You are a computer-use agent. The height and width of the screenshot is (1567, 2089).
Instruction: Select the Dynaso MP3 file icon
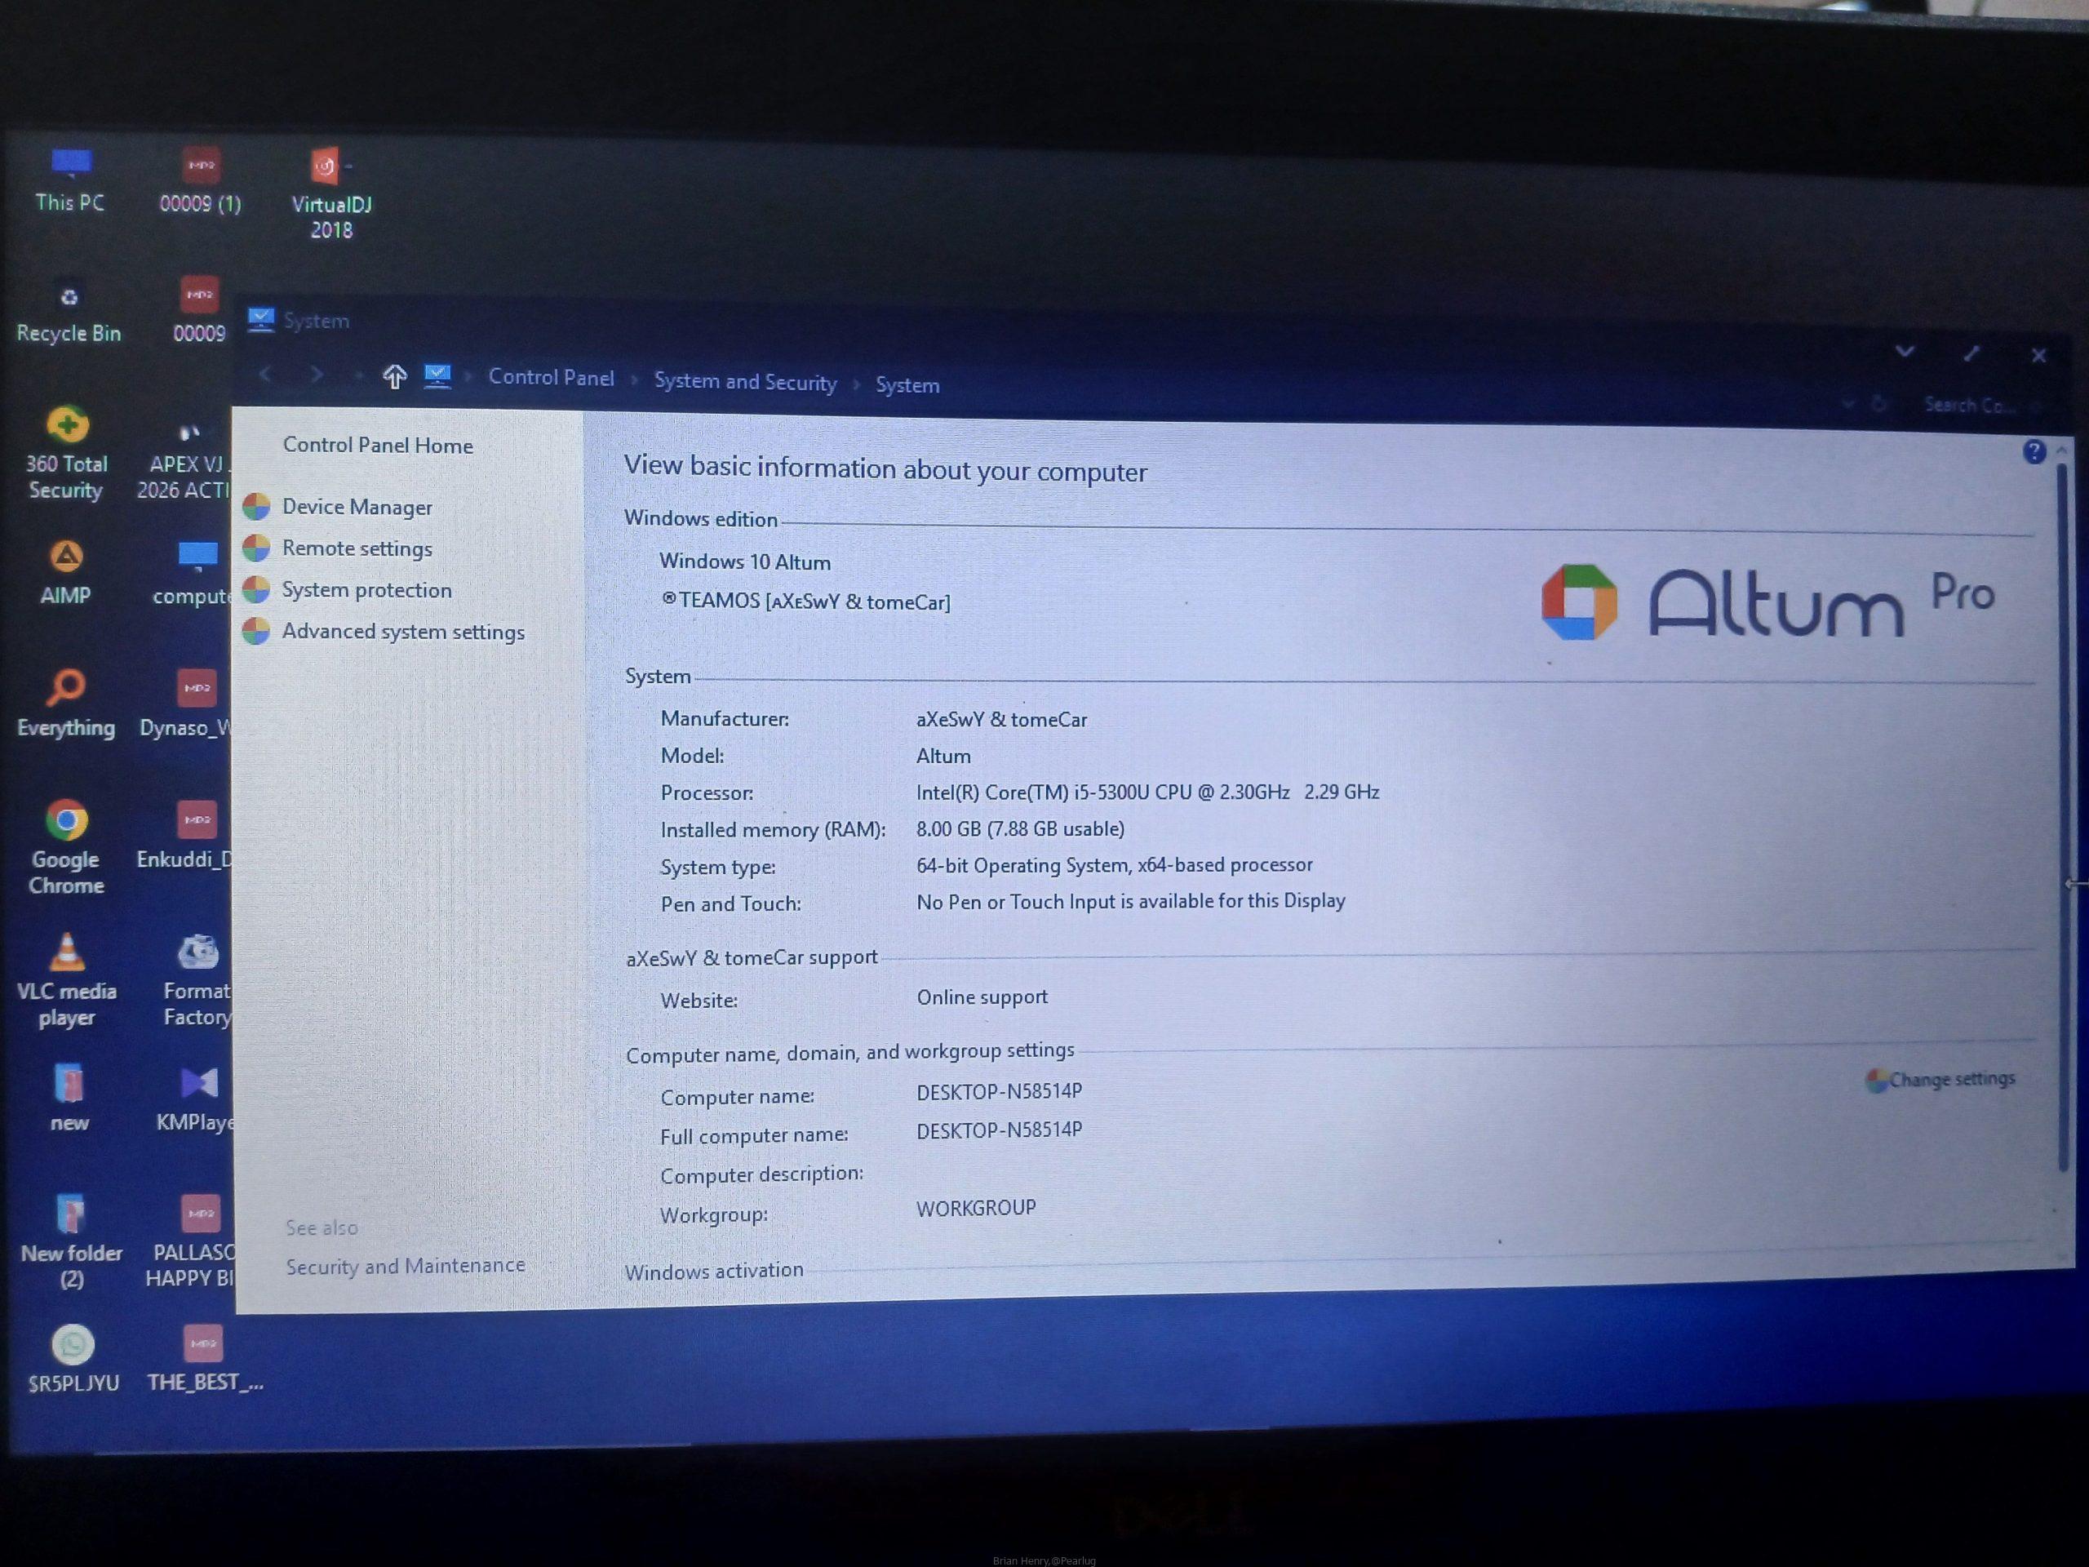point(187,704)
